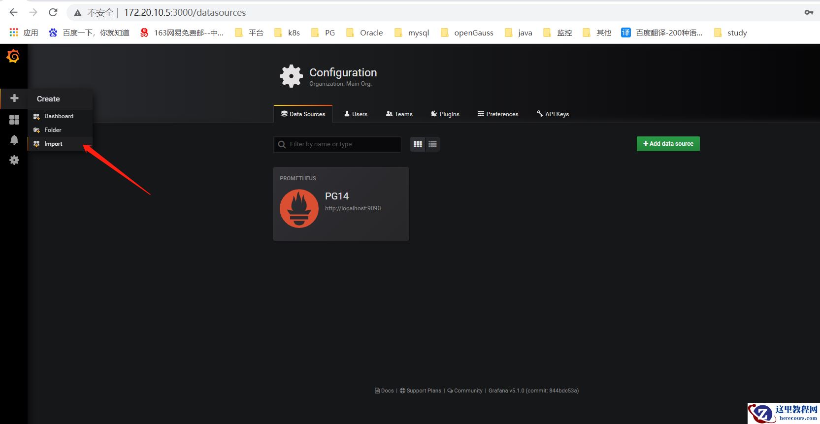Click the Prometheus flame logo on PG14 card
820x424 pixels.
coord(299,208)
